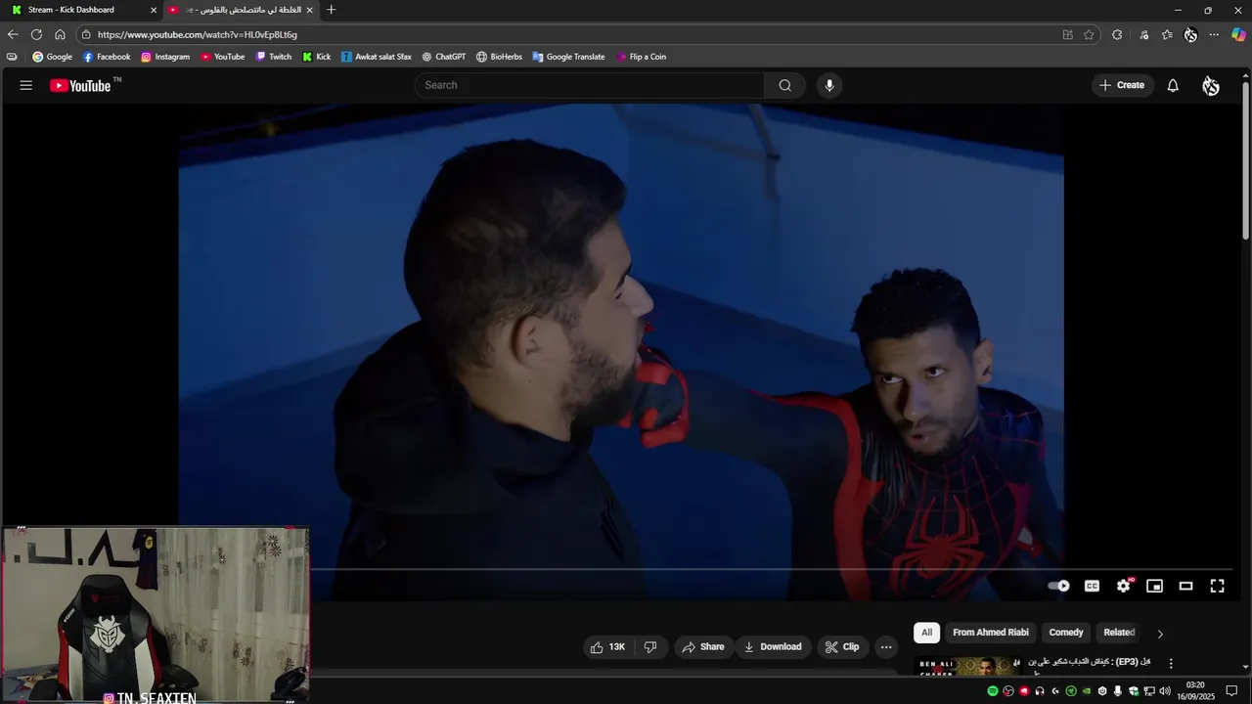Dislike the video with thumbs down
The width and height of the screenshot is (1252, 704).
coord(650,646)
